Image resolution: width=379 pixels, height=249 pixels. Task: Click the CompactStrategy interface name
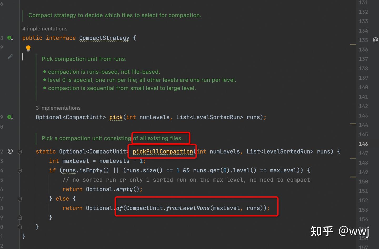pyautogui.click(x=104, y=38)
